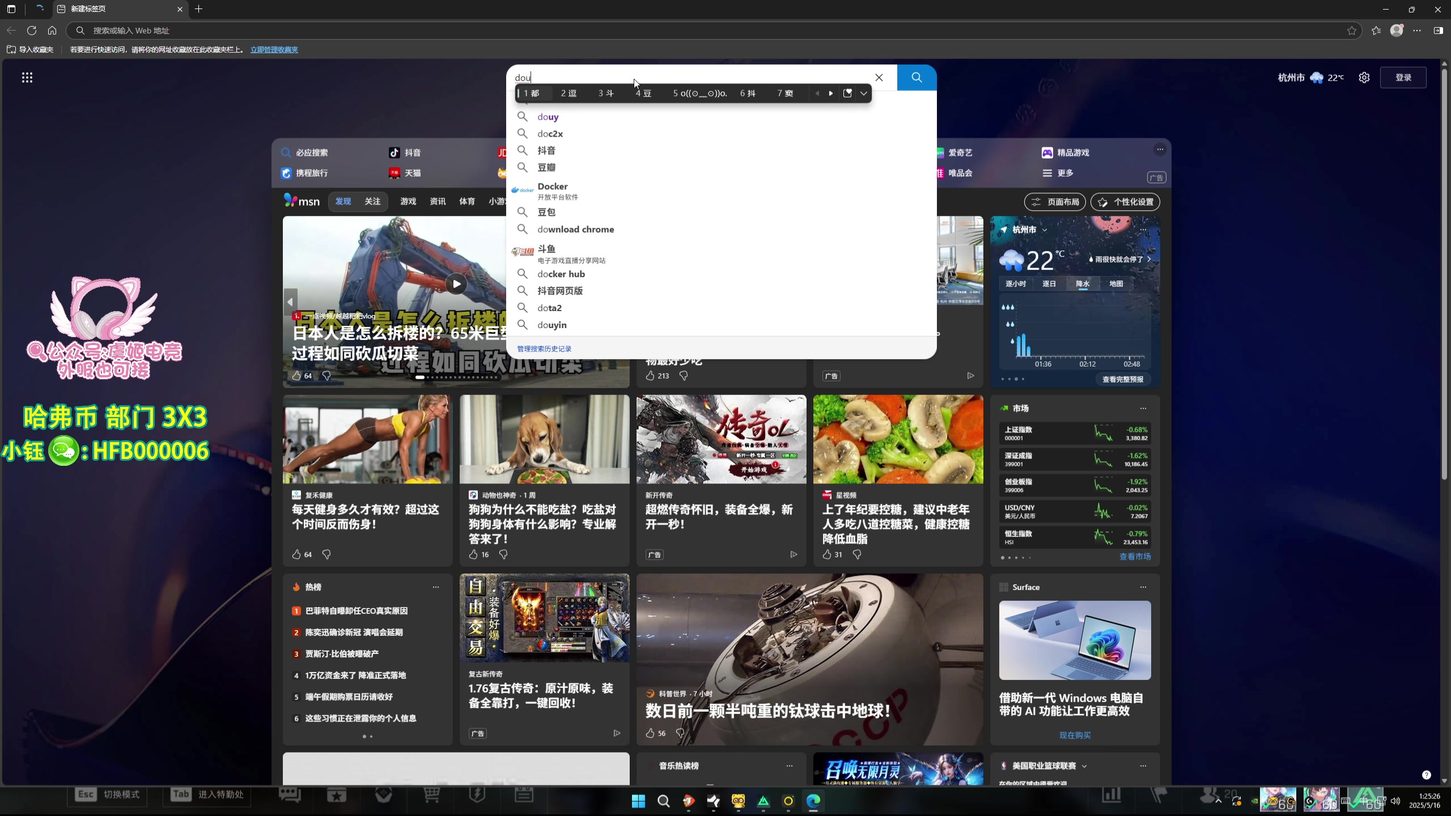
Task: Select the 逐日 weather tab
Action: click(1049, 283)
